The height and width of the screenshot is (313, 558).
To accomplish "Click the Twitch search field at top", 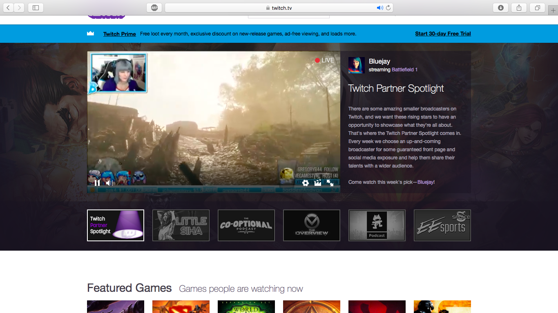I will tap(289, 17).
